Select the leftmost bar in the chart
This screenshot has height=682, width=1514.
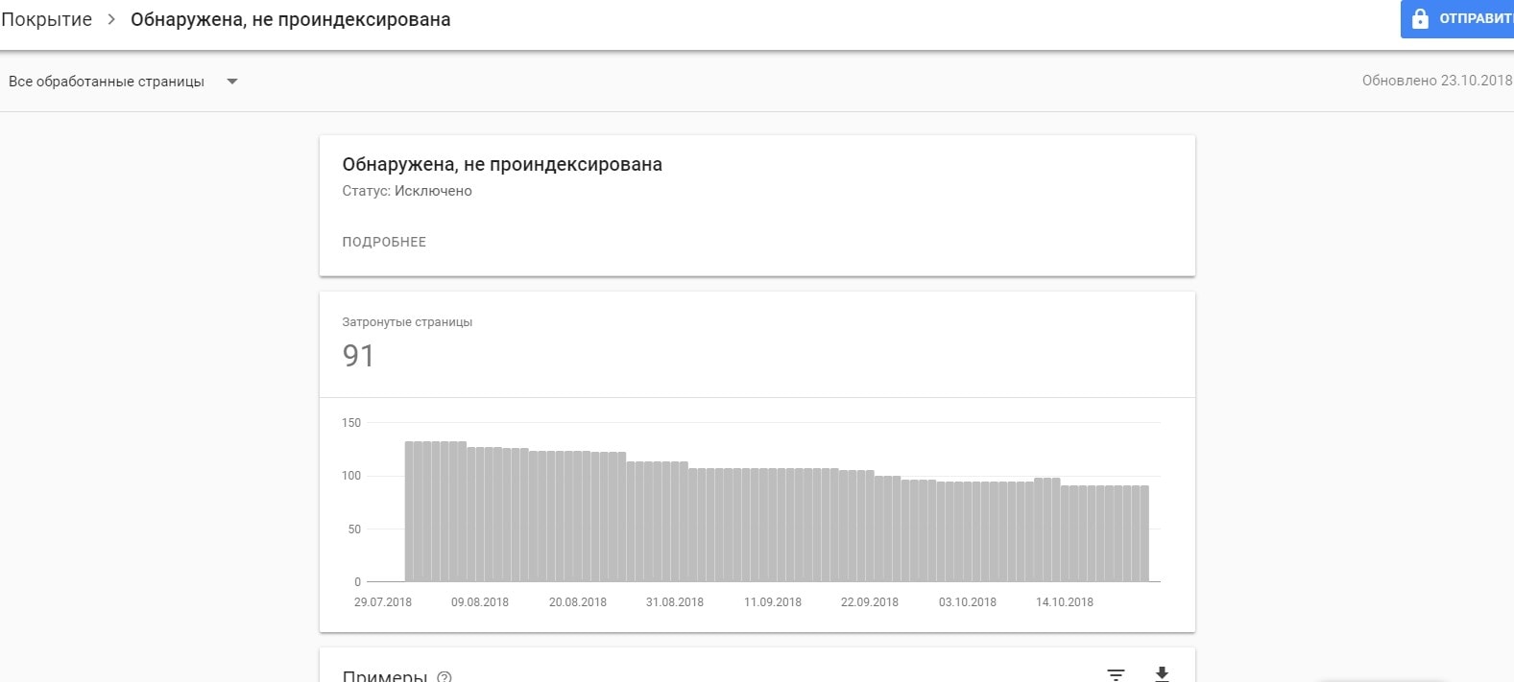(409, 511)
